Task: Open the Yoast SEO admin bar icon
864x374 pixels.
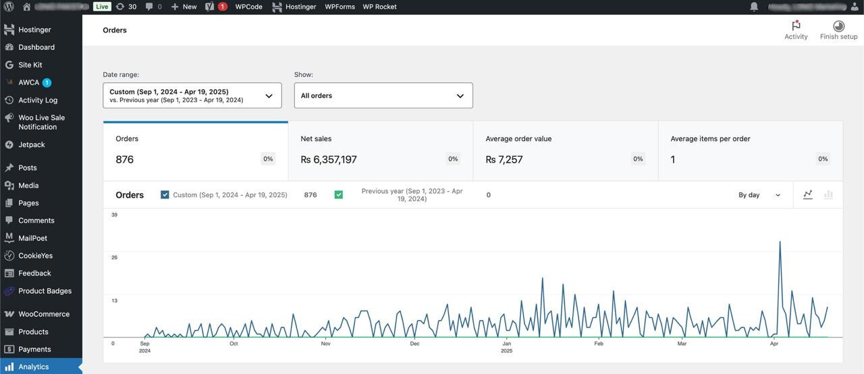Action: point(210,7)
